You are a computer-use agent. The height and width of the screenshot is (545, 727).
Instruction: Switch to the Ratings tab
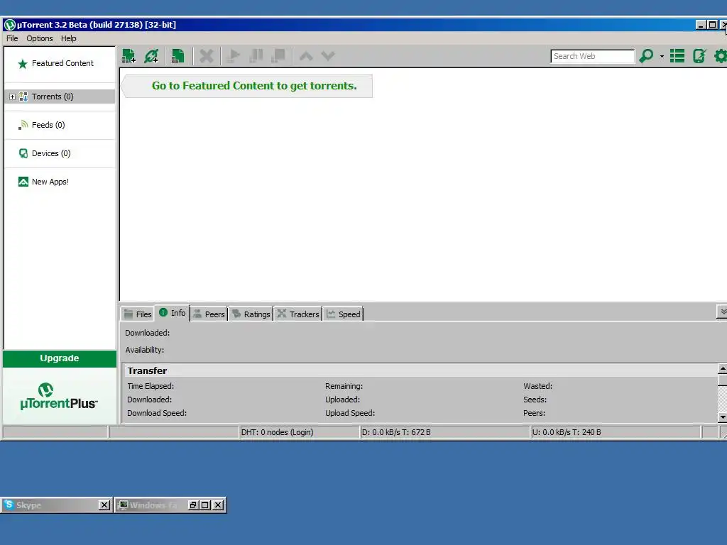(x=251, y=314)
